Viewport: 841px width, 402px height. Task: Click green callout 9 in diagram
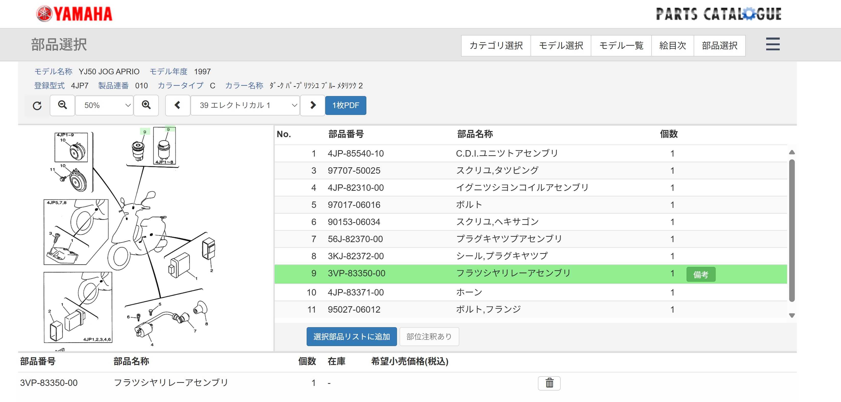pos(145,132)
